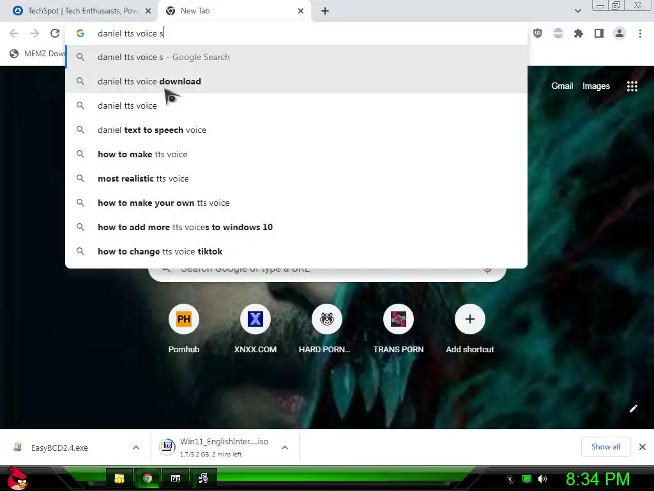Open the music notes taskbar app
The width and height of the screenshot is (654, 491).
203,478
